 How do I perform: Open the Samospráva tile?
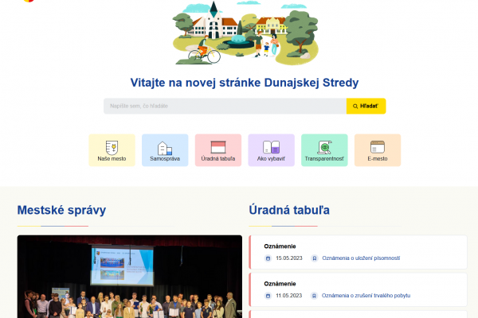click(165, 150)
